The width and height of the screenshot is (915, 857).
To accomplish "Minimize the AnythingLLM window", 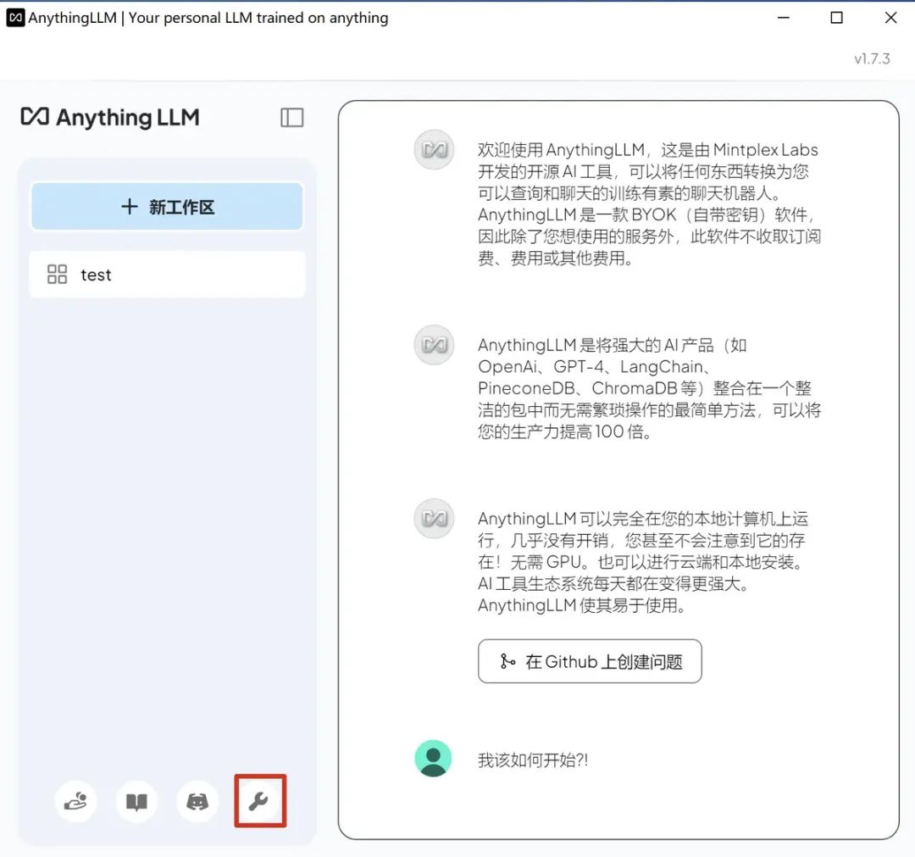I will [x=783, y=18].
